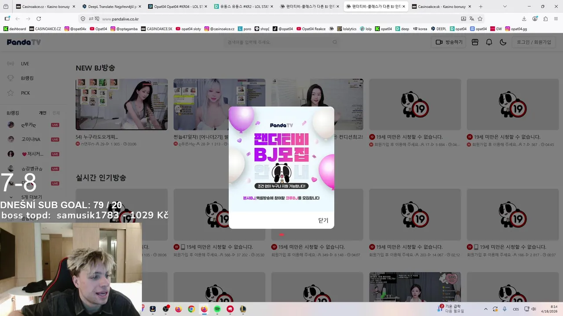Open the Firefox extensions icon

545,19
